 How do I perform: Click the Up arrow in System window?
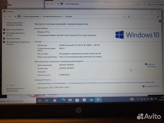pyautogui.click(x=16, y=16)
